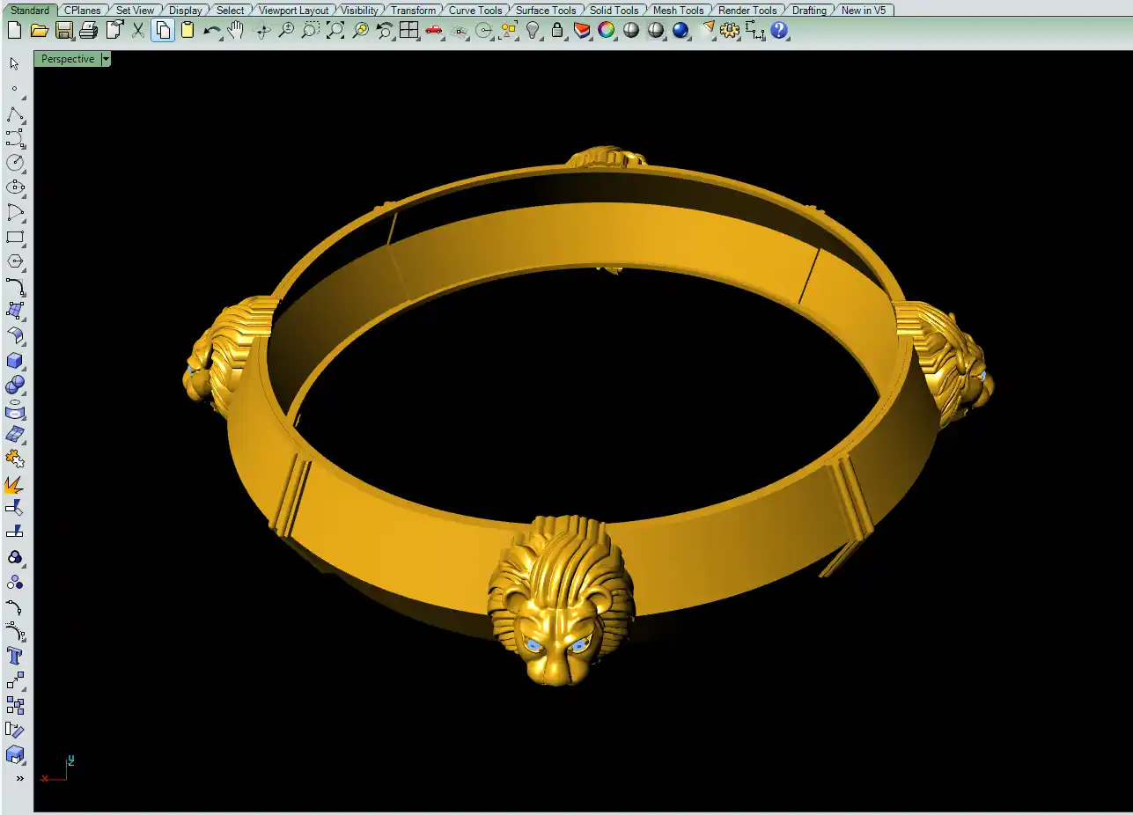The height and width of the screenshot is (815, 1133).
Task: Activate the Pan hand tool
Action: pyautogui.click(x=236, y=30)
